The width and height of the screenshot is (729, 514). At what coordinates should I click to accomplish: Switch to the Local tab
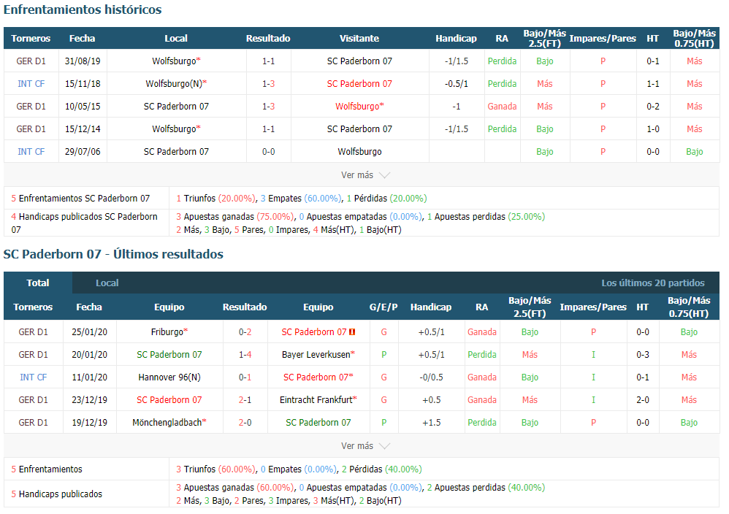(107, 283)
